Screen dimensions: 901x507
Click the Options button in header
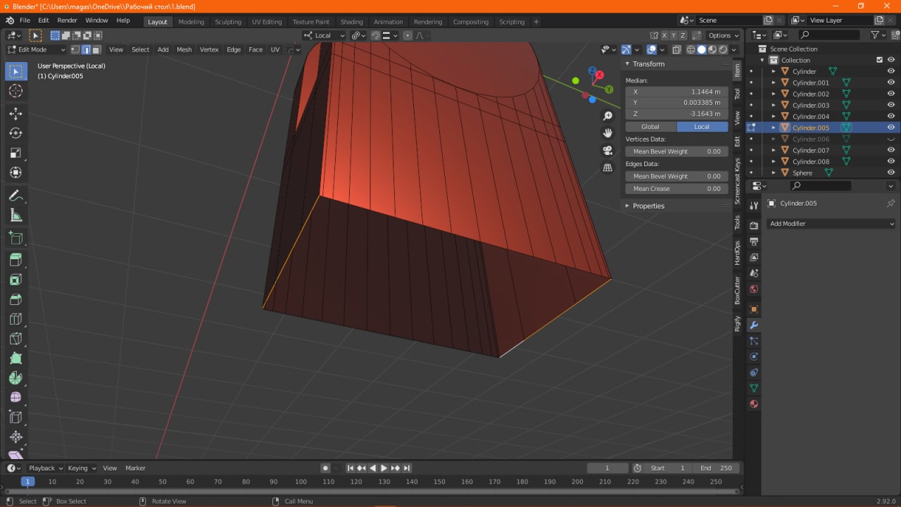point(723,35)
